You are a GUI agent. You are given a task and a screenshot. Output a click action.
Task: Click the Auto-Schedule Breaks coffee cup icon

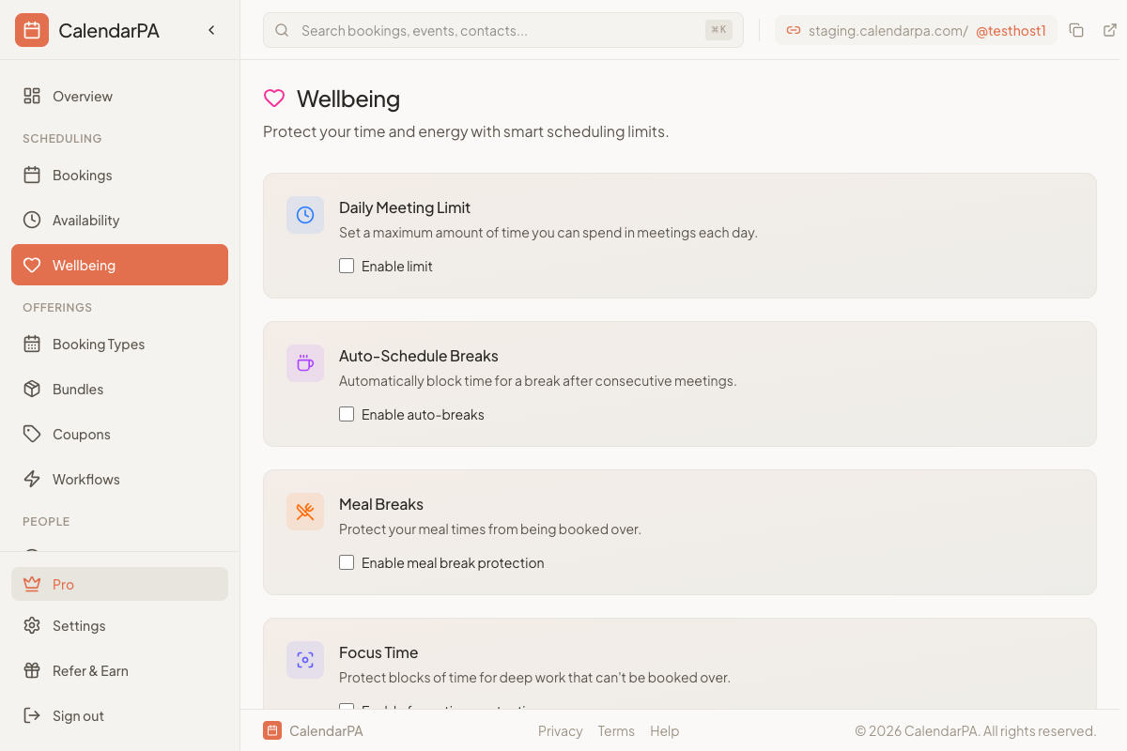(x=304, y=363)
